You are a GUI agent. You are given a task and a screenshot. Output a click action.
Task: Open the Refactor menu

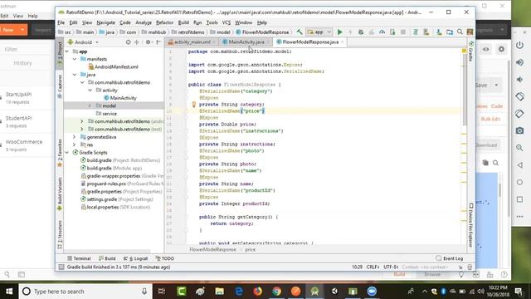point(164,22)
